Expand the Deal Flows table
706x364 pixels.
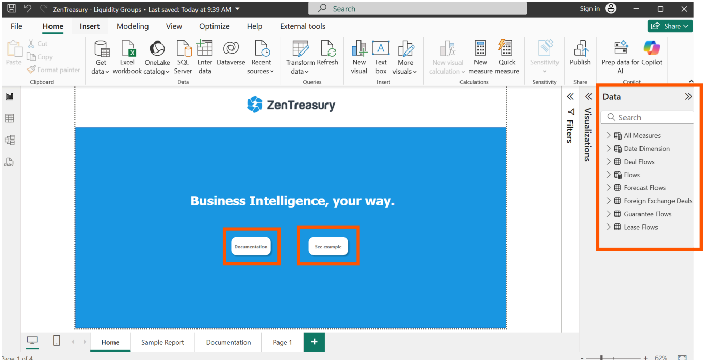(x=609, y=161)
